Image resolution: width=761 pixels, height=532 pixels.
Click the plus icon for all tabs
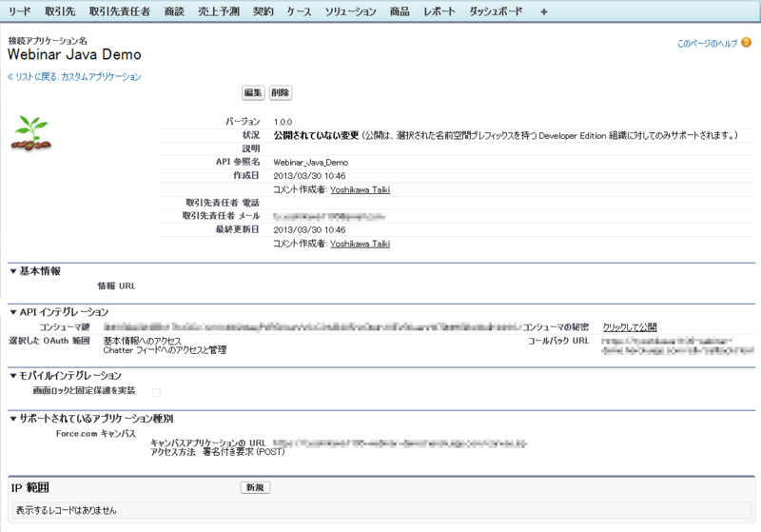(x=544, y=11)
